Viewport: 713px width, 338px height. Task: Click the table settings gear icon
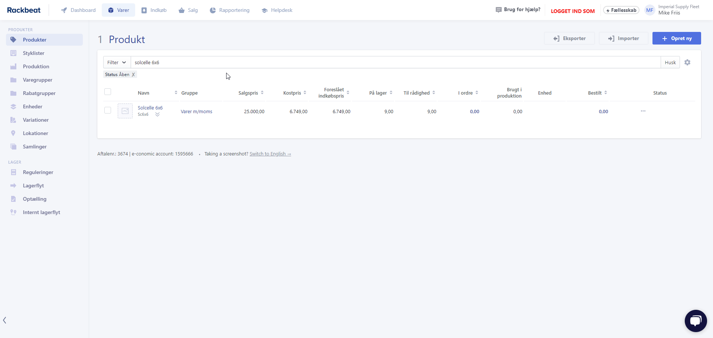tap(687, 62)
